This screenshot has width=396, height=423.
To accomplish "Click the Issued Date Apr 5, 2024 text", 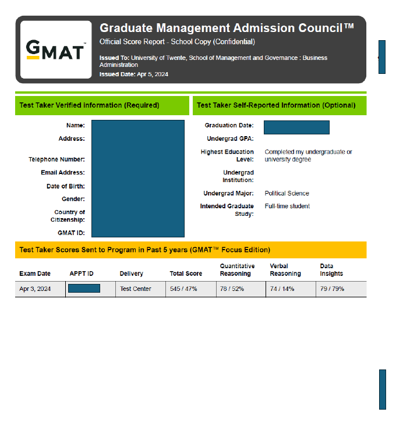I will click(134, 74).
